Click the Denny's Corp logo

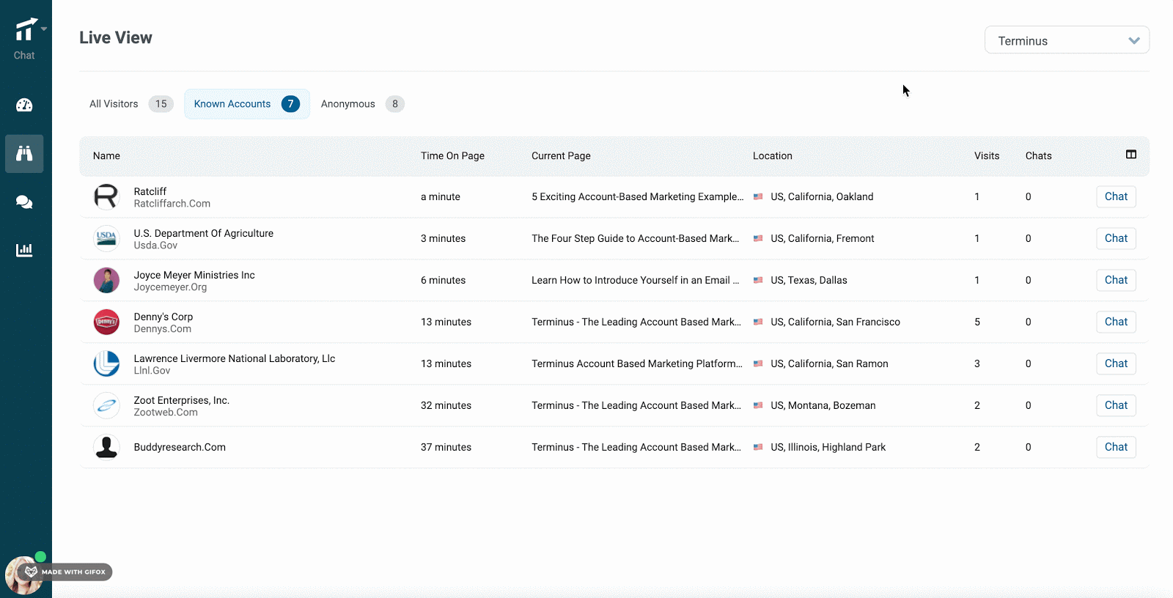click(x=106, y=322)
